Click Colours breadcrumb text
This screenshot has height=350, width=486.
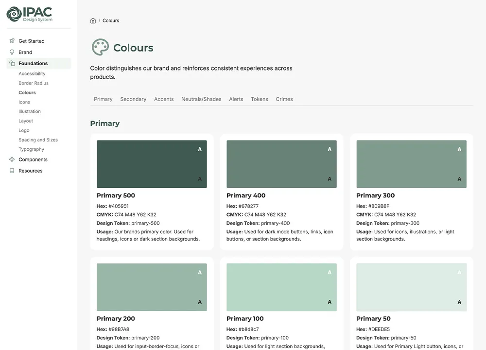click(111, 20)
